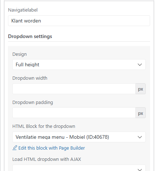Click the Dropdown settings section heading

pyautogui.click(x=30, y=36)
